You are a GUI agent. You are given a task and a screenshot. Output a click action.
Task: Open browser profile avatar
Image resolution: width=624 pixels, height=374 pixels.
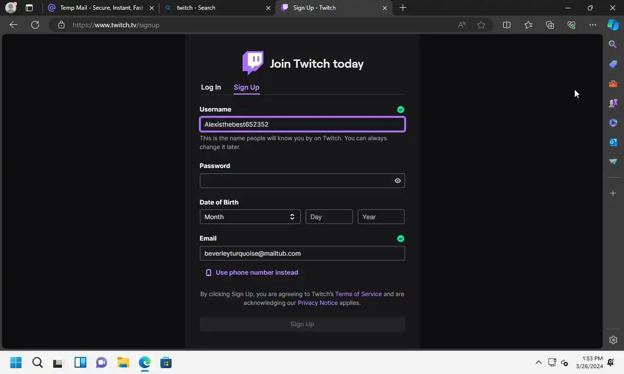tap(10, 8)
